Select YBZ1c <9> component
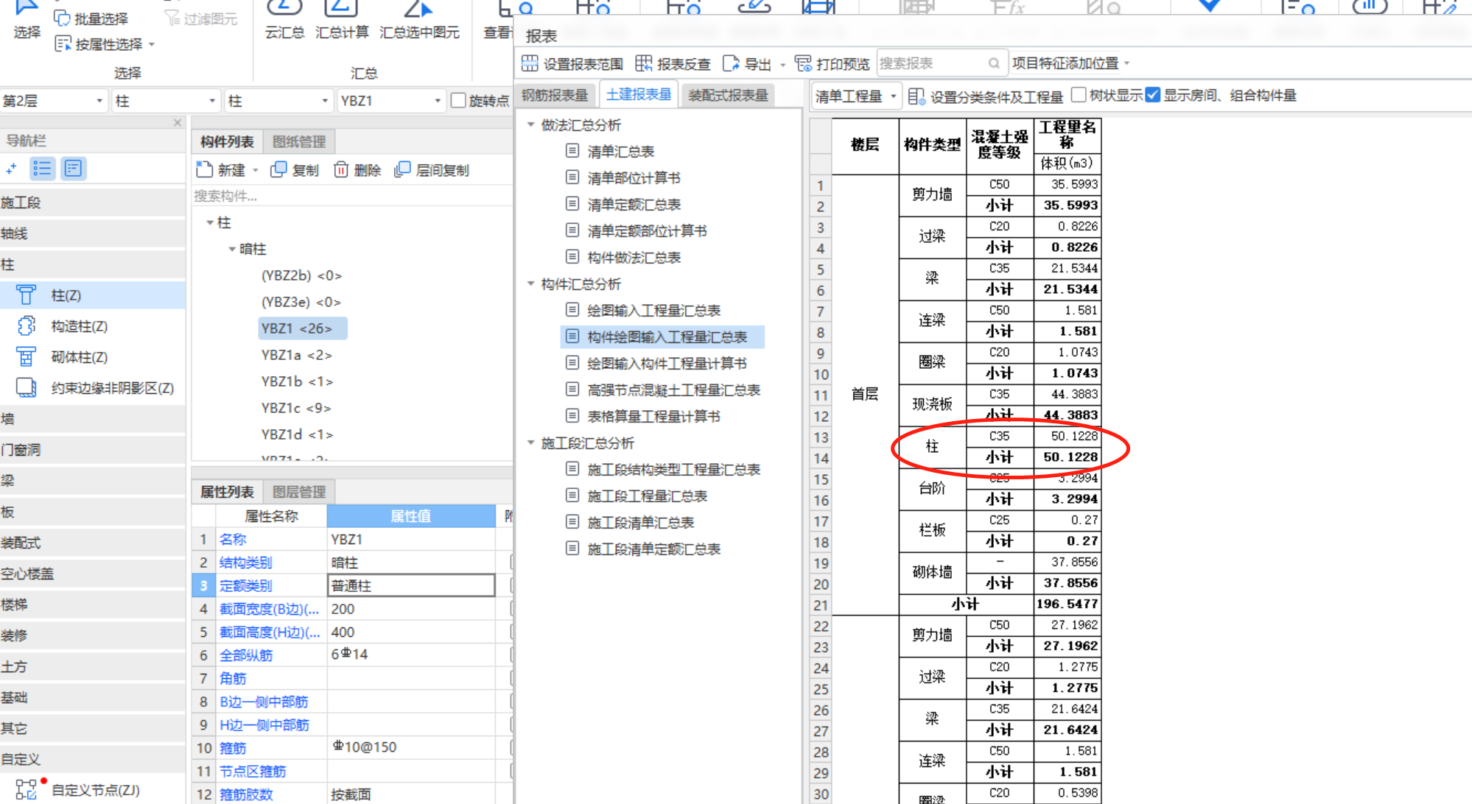The height and width of the screenshot is (804, 1472). pyautogui.click(x=296, y=408)
